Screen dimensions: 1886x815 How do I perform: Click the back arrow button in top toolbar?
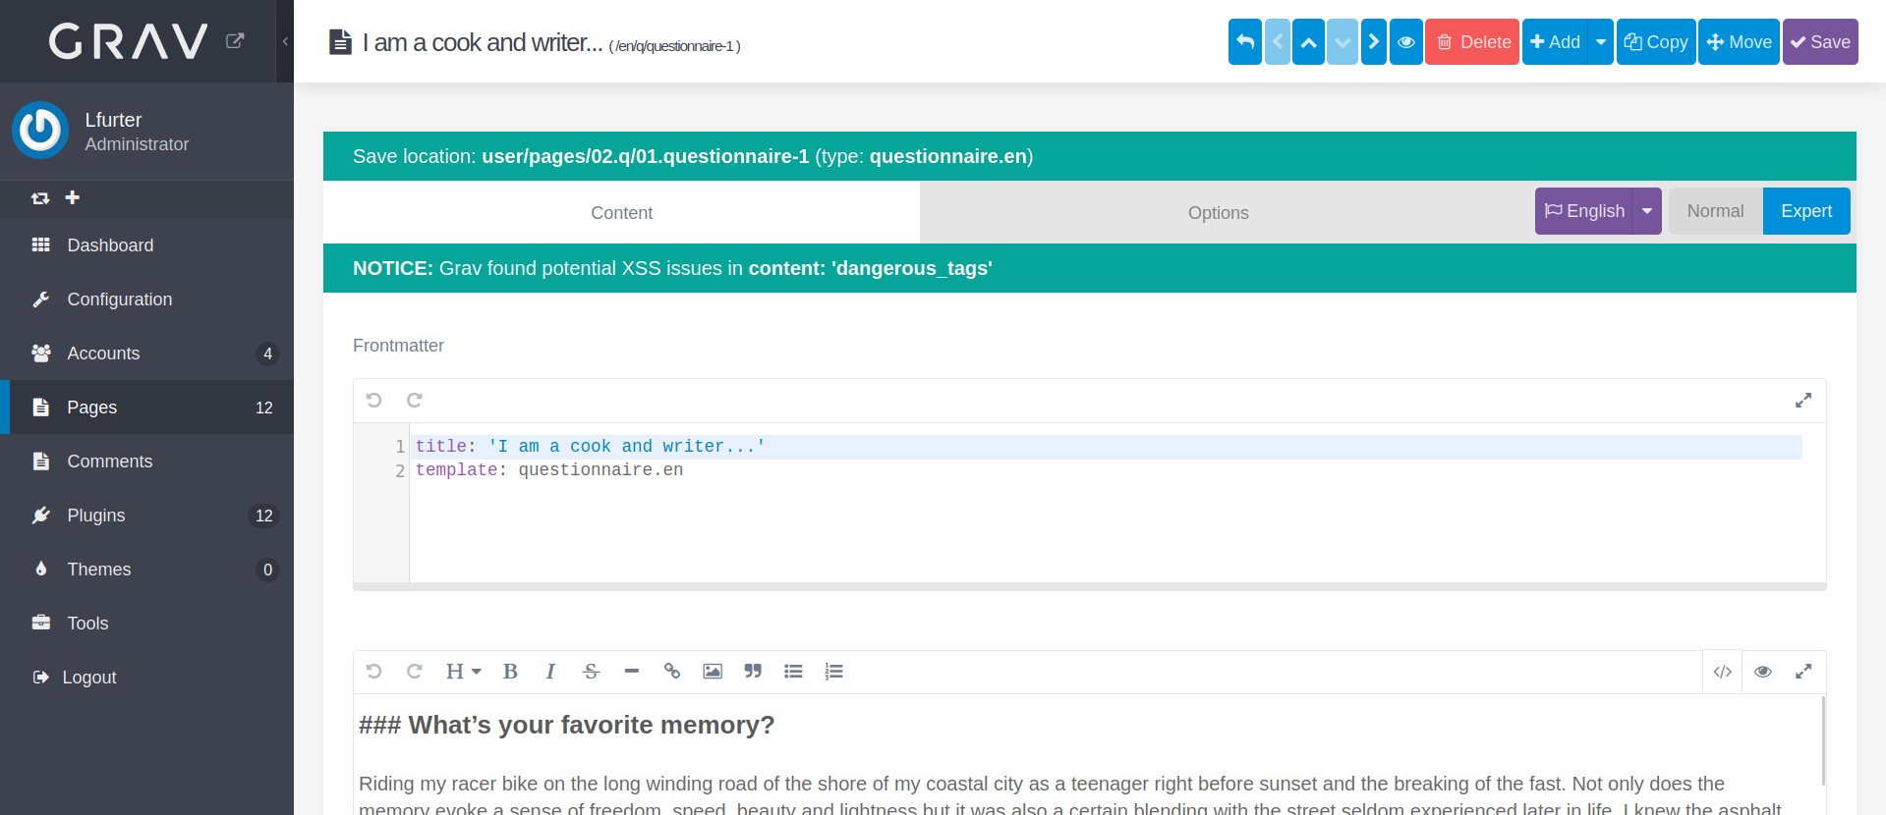[x=1244, y=42]
